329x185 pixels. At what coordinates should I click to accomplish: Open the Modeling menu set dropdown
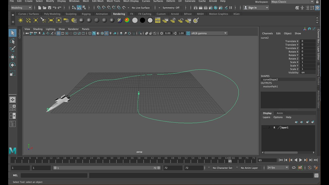21,8
